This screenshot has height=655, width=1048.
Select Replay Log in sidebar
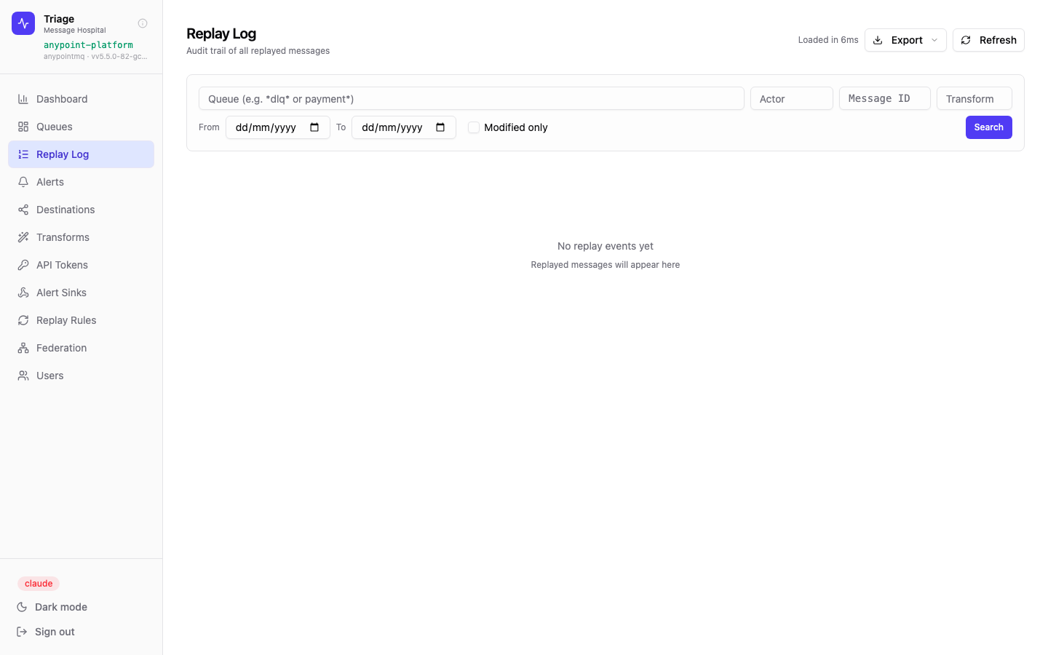[81, 154]
